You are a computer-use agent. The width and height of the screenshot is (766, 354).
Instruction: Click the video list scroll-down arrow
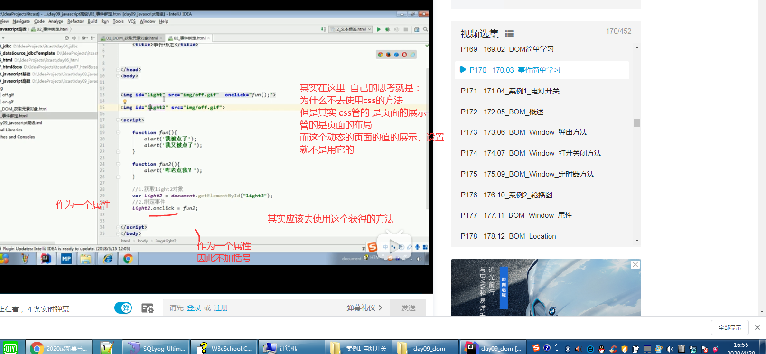click(637, 241)
